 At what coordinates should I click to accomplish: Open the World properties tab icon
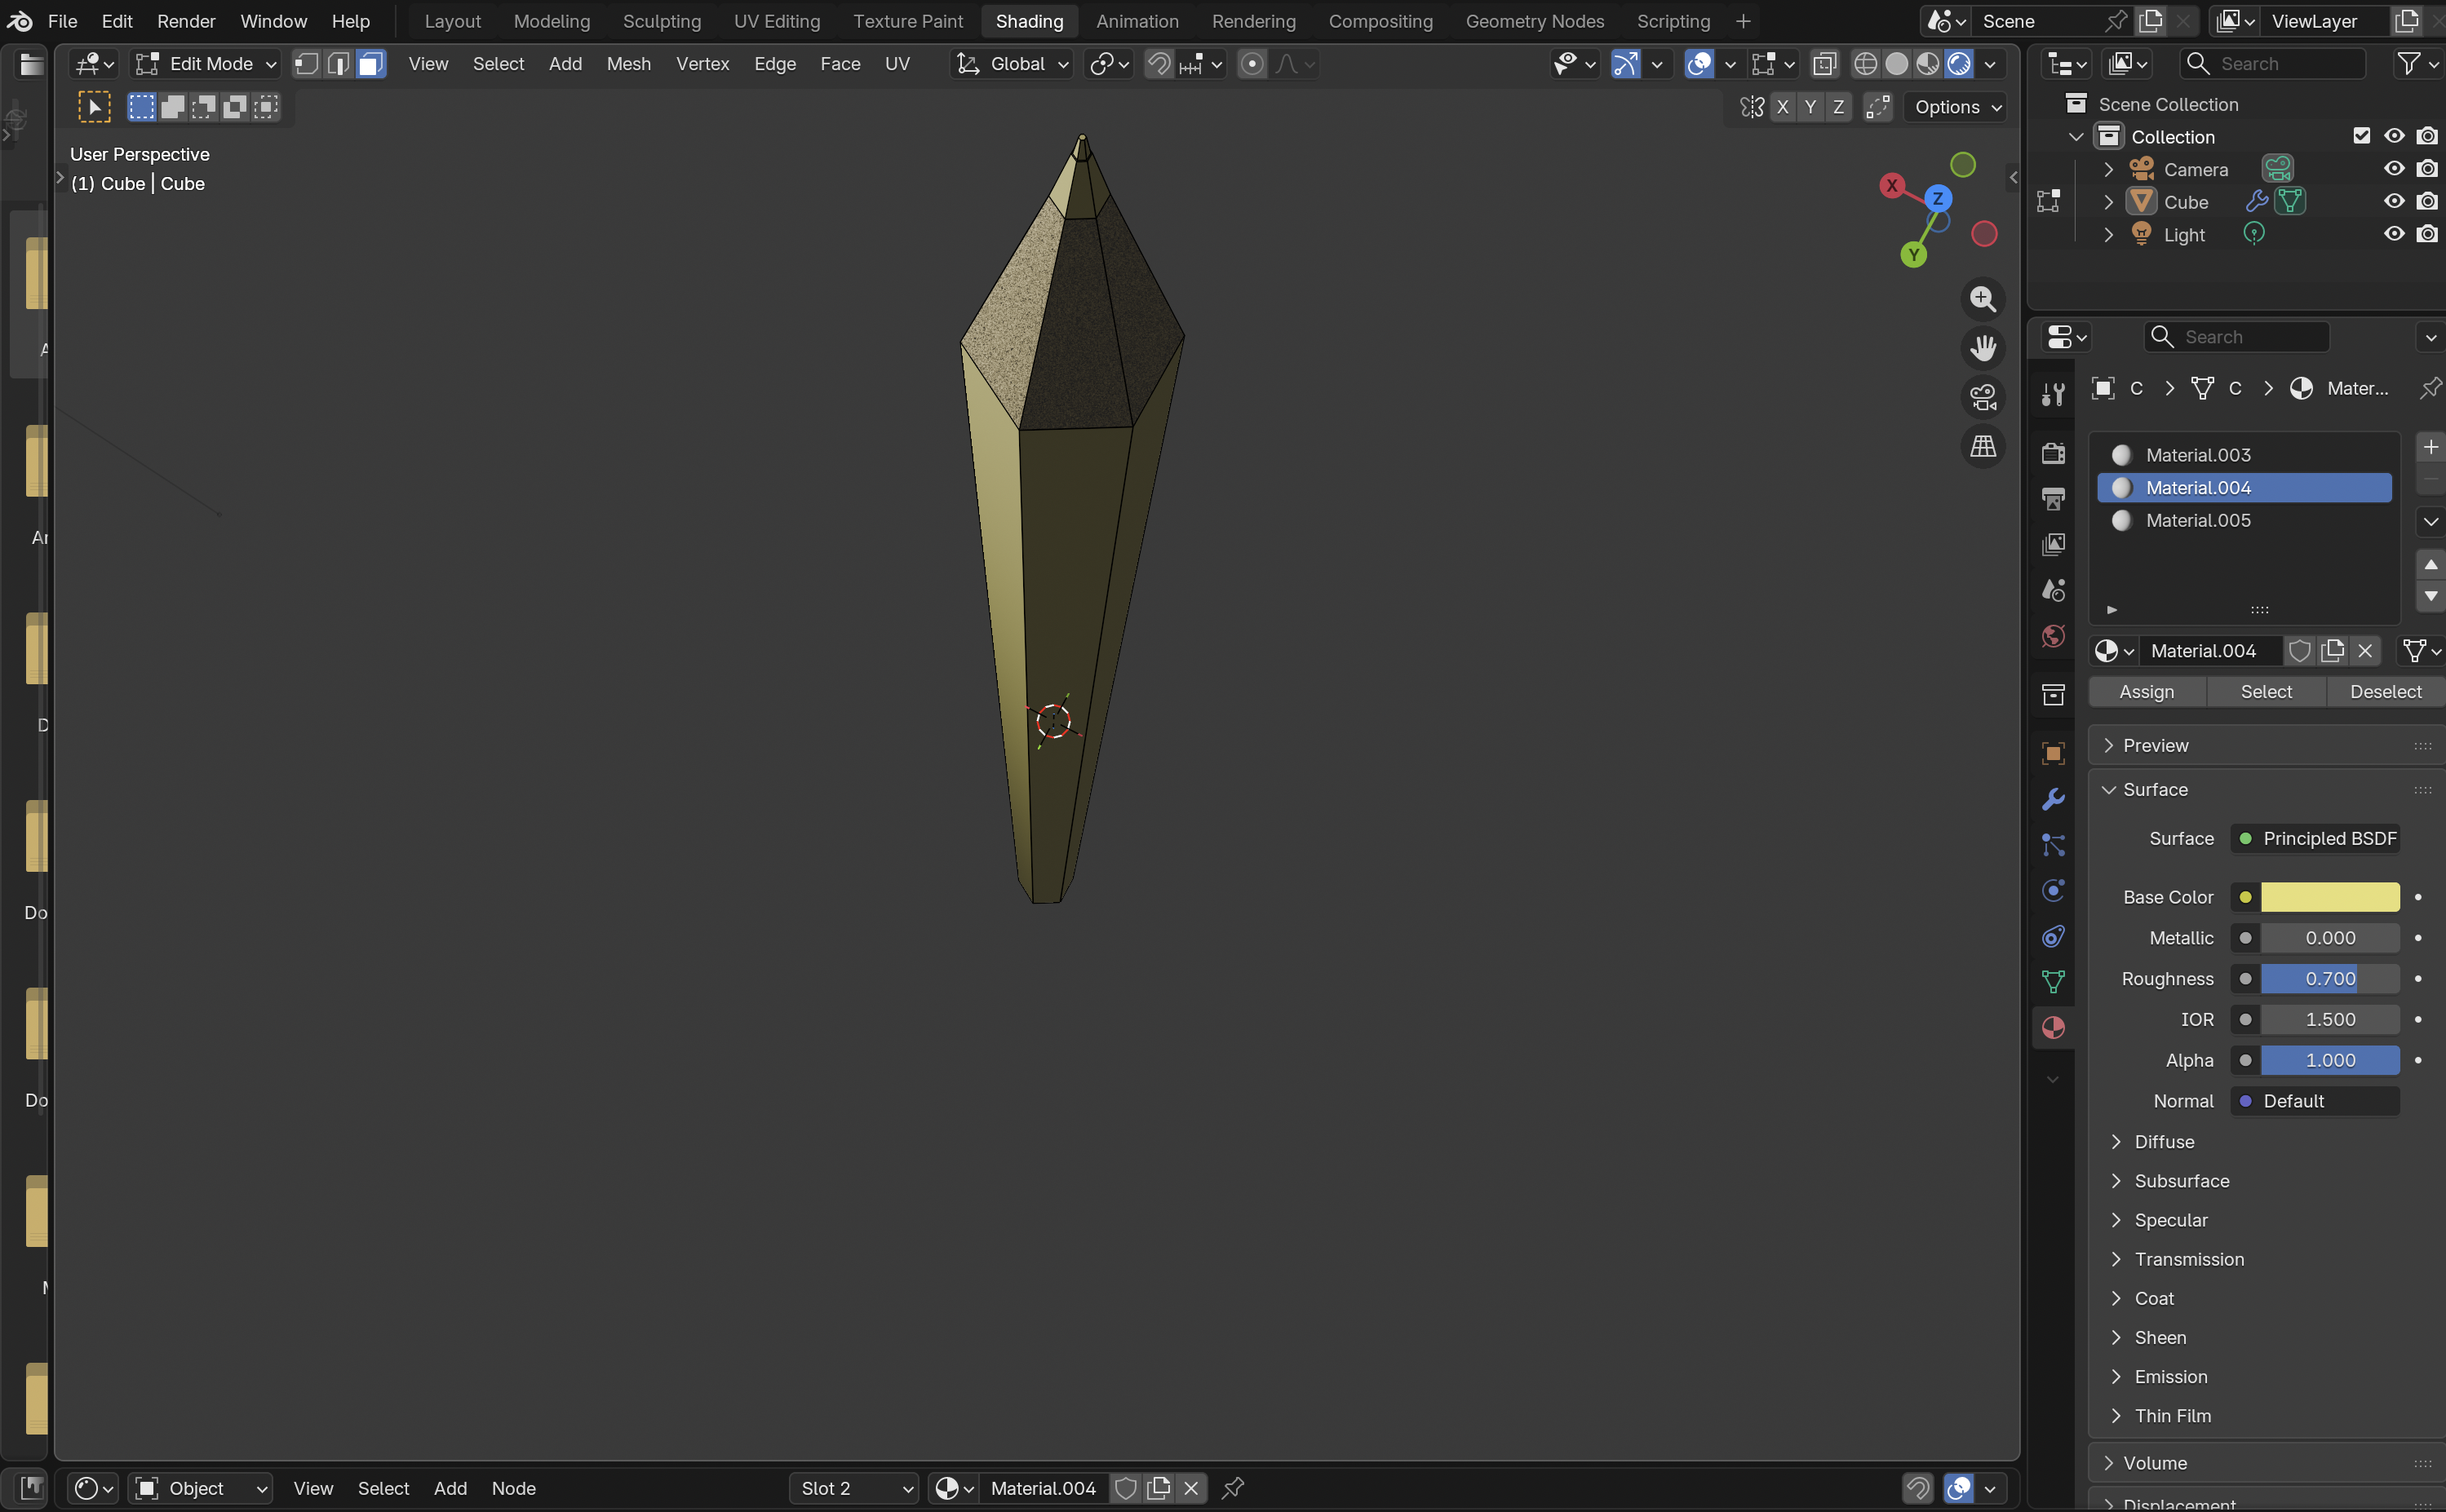tap(2053, 637)
